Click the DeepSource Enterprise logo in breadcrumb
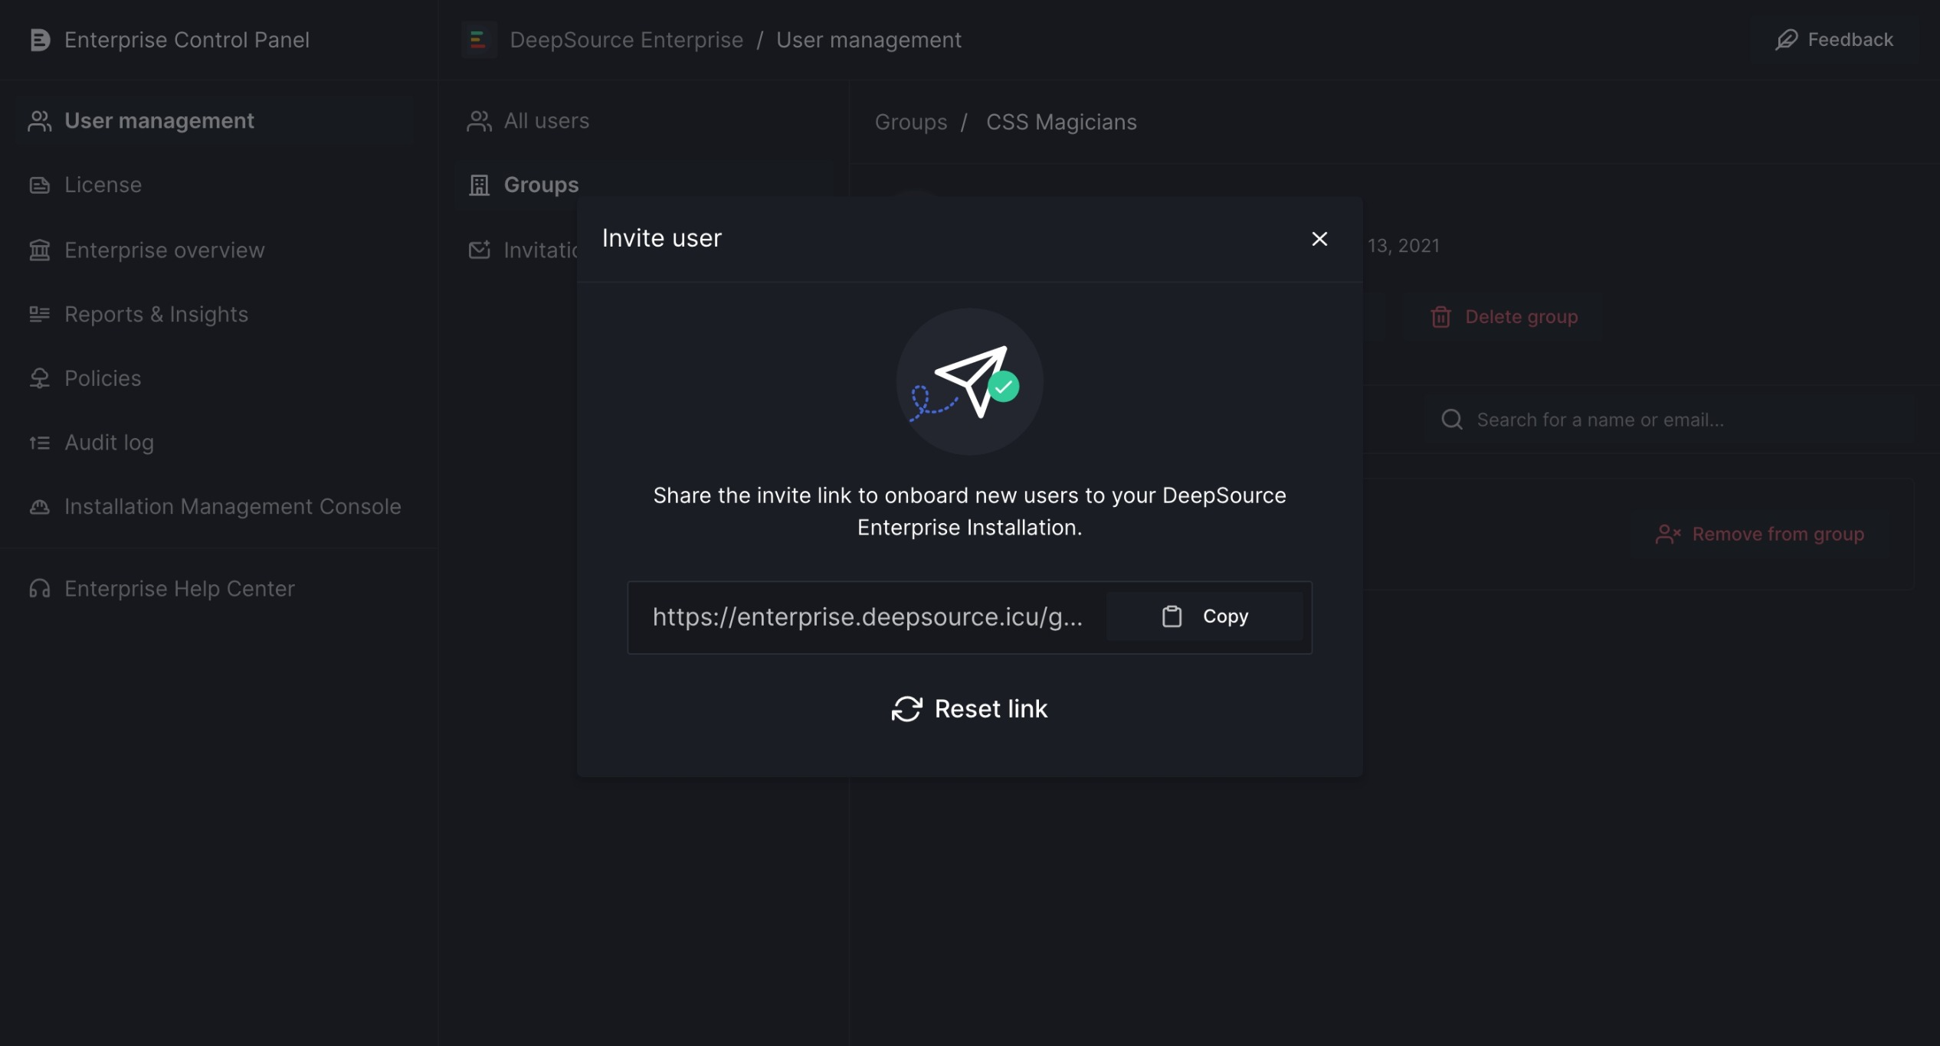 click(479, 39)
